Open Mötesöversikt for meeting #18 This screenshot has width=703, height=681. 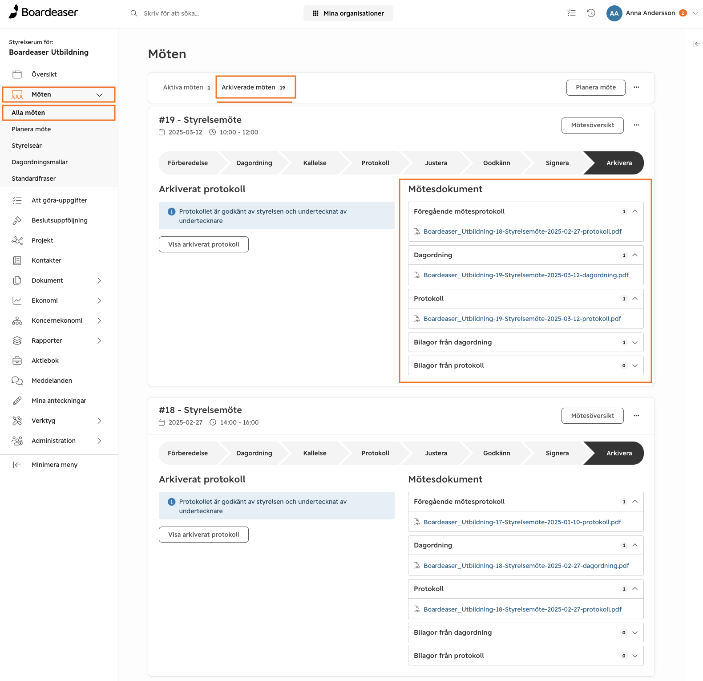[x=592, y=416]
